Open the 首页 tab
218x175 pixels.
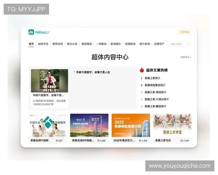pyautogui.click(x=31, y=44)
